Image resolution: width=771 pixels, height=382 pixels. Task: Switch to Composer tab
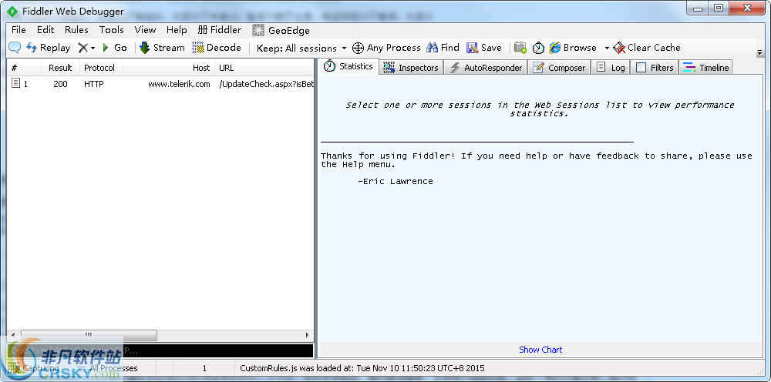point(559,68)
